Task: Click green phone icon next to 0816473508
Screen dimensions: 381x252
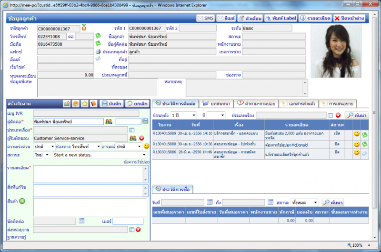Action: (x=98, y=43)
